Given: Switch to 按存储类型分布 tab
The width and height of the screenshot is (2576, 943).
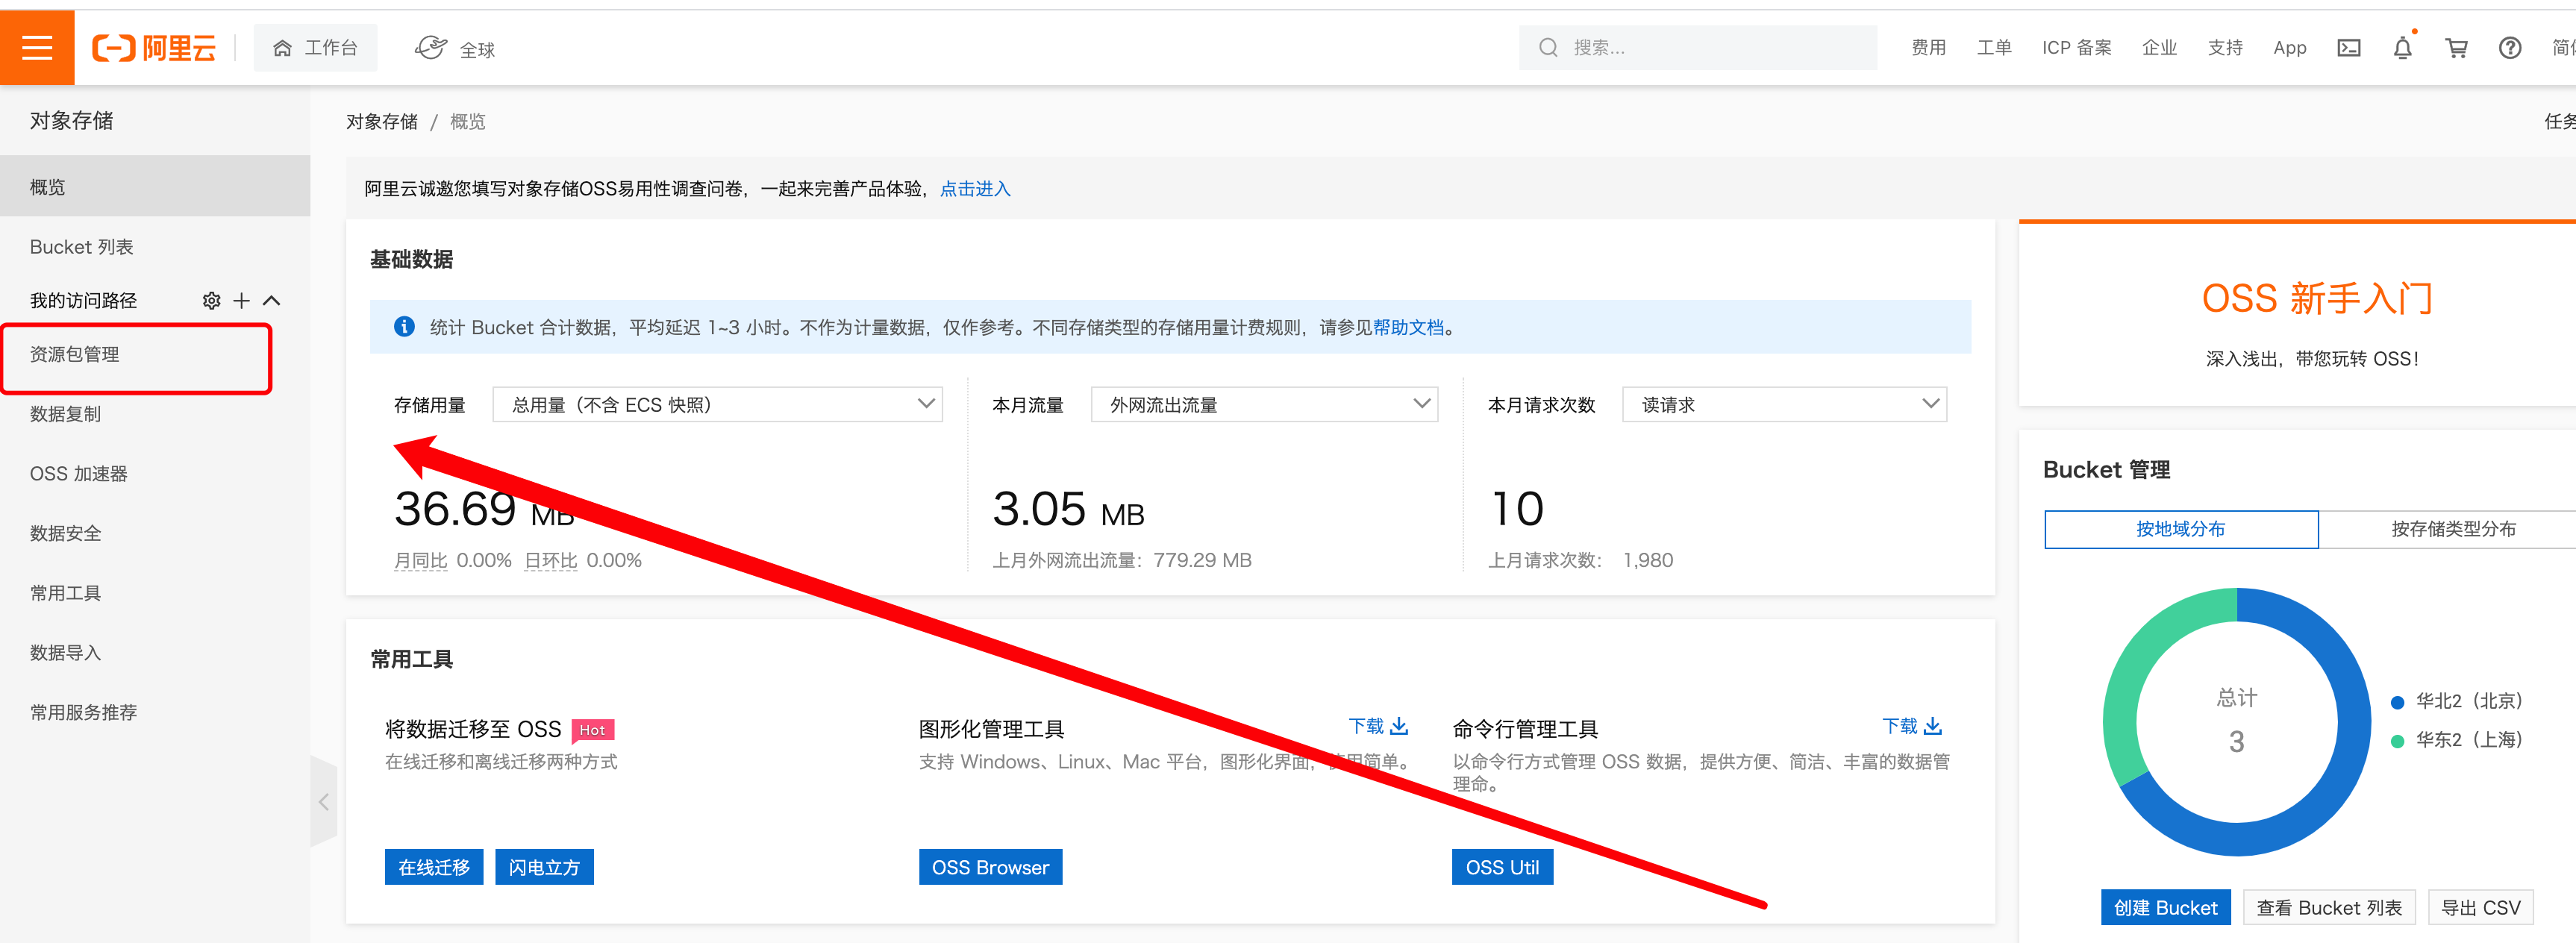Looking at the screenshot, I should pos(2453,530).
